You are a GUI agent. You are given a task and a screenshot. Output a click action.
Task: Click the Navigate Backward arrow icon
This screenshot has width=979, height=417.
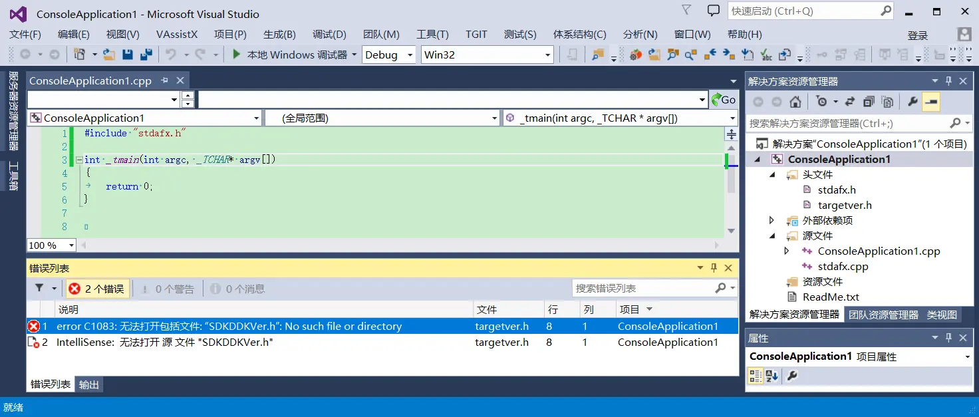[x=23, y=54]
